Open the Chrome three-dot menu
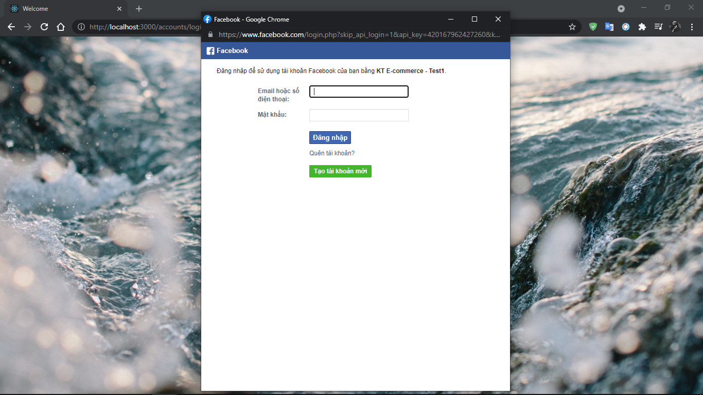This screenshot has height=395, width=703. [691, 27]
